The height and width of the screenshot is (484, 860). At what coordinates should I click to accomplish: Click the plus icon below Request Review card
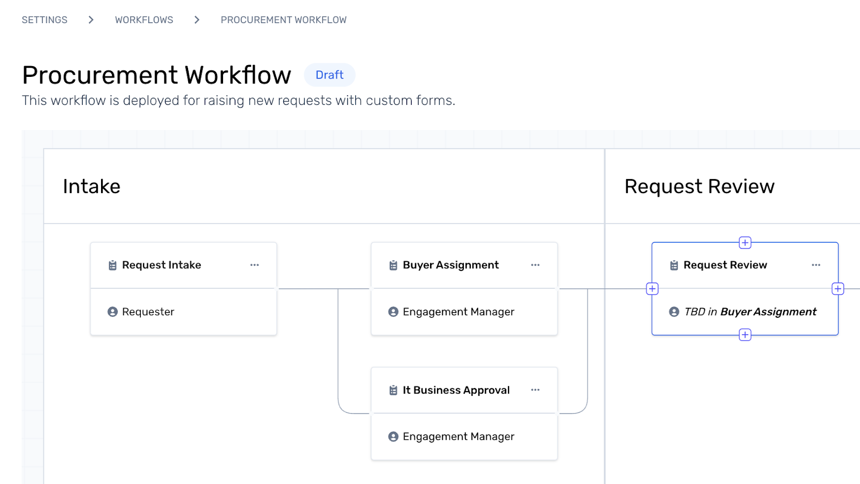[x=745, y=335]
